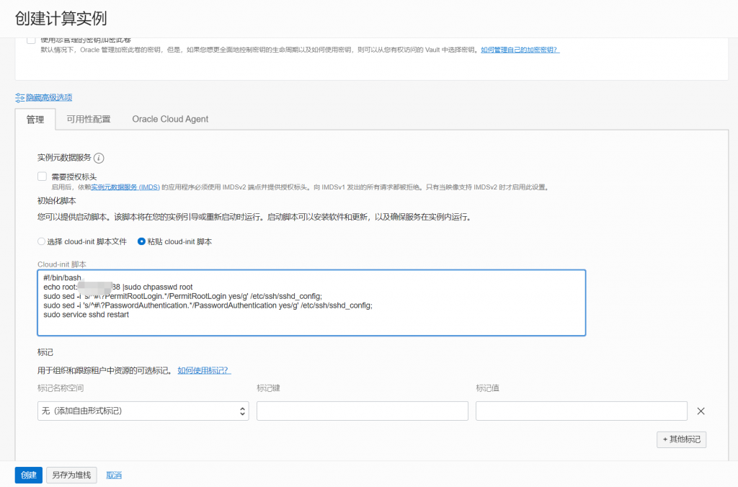Viewport: 738px width, 487px height.
Task: Open the 标记名称空间 dropdown
Action: point(143,411)
